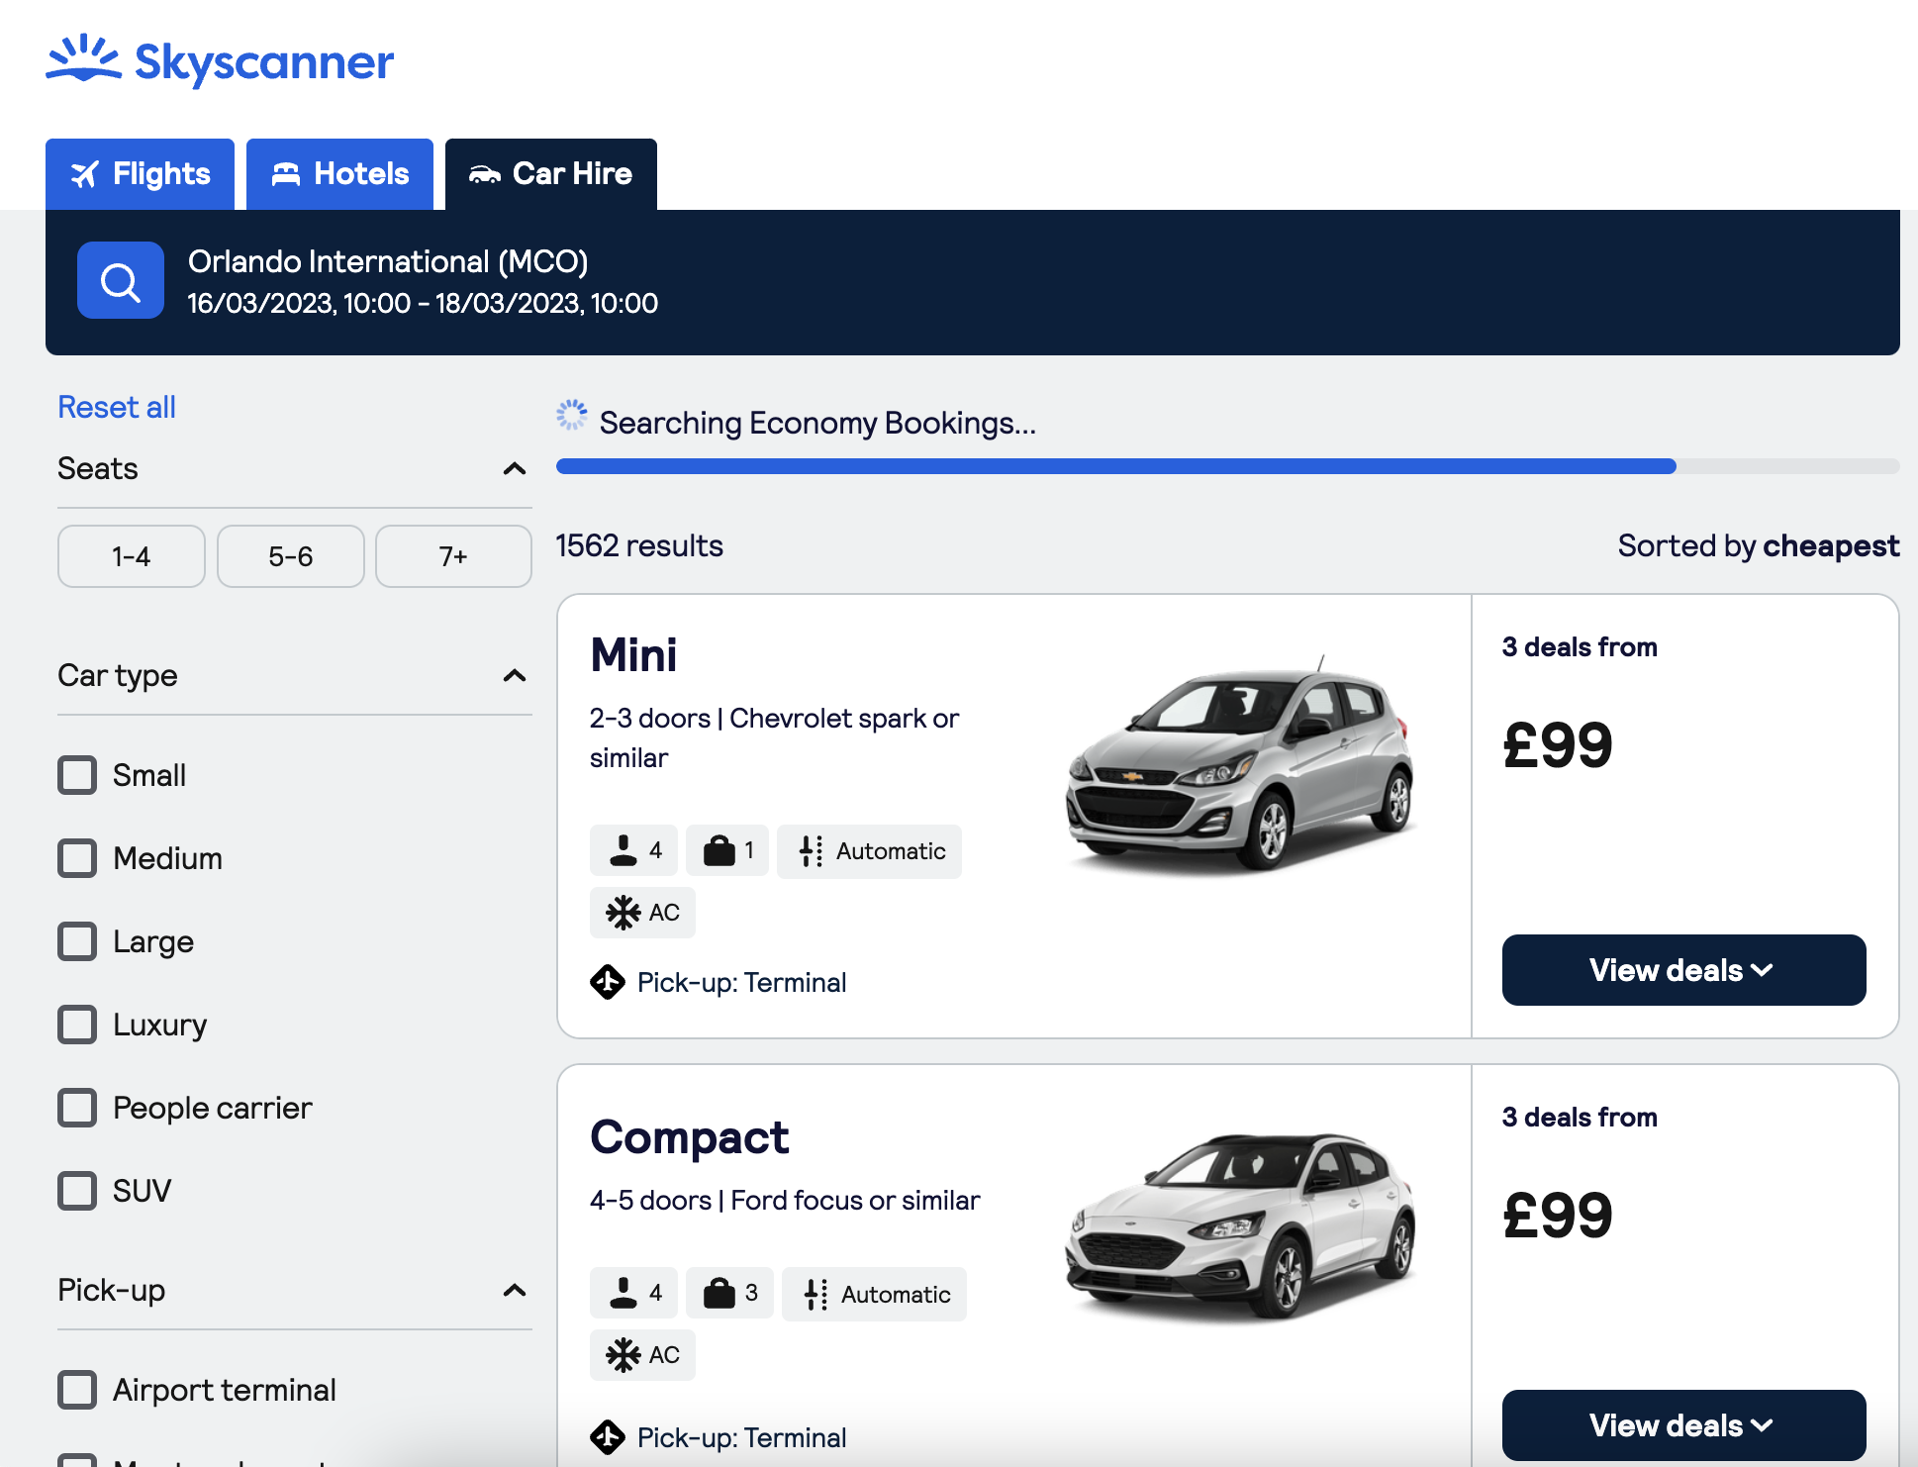Viewport: 1918px width, 1467px height.
Task: Filter by 5-6 seats
Action: [291, 556]
